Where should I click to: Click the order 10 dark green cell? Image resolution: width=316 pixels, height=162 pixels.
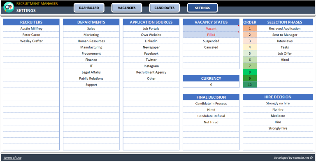pyautogui.click(x=250, y=85)
